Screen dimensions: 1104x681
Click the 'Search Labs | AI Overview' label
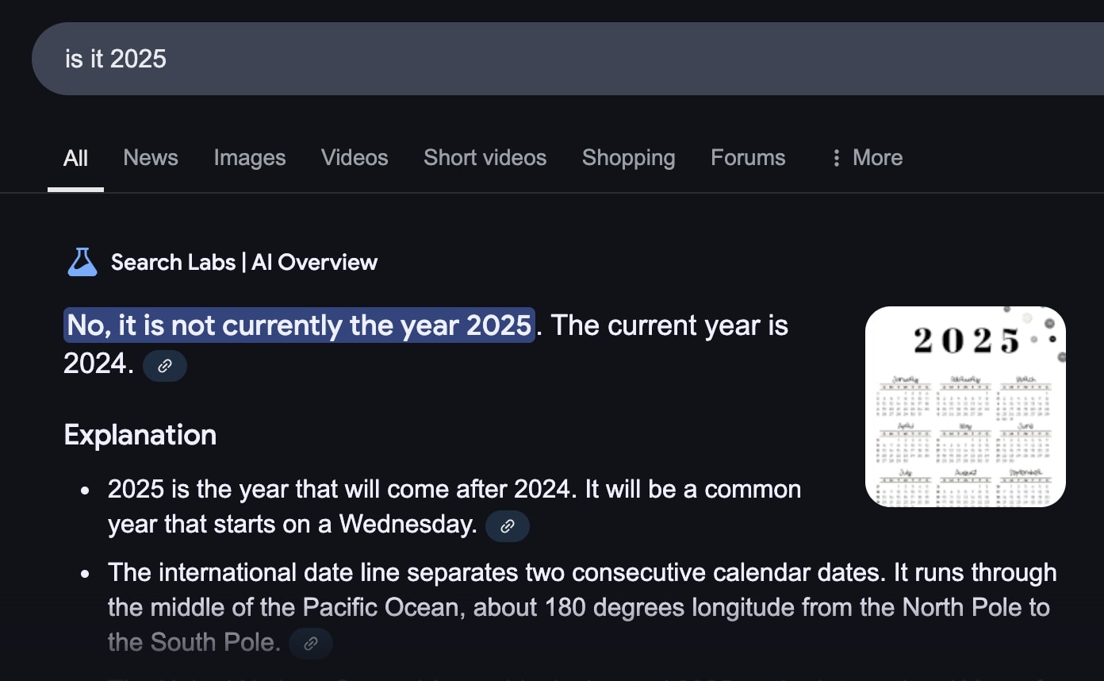coord(244,262)
